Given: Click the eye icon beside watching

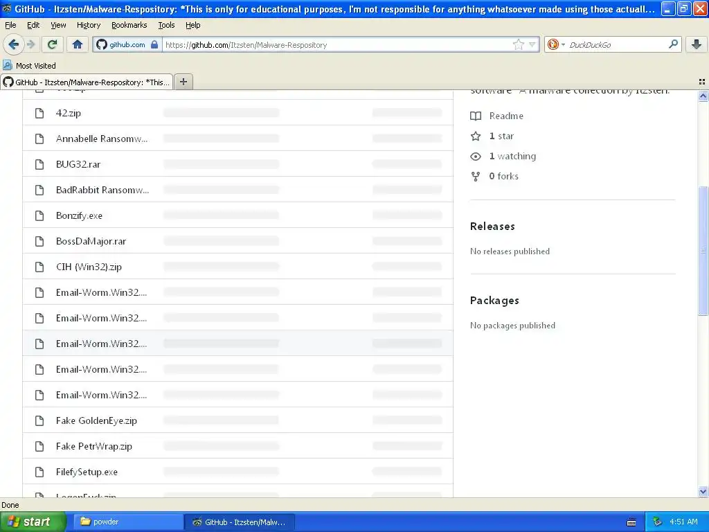Looking at the screenshot, I should 476,157.
